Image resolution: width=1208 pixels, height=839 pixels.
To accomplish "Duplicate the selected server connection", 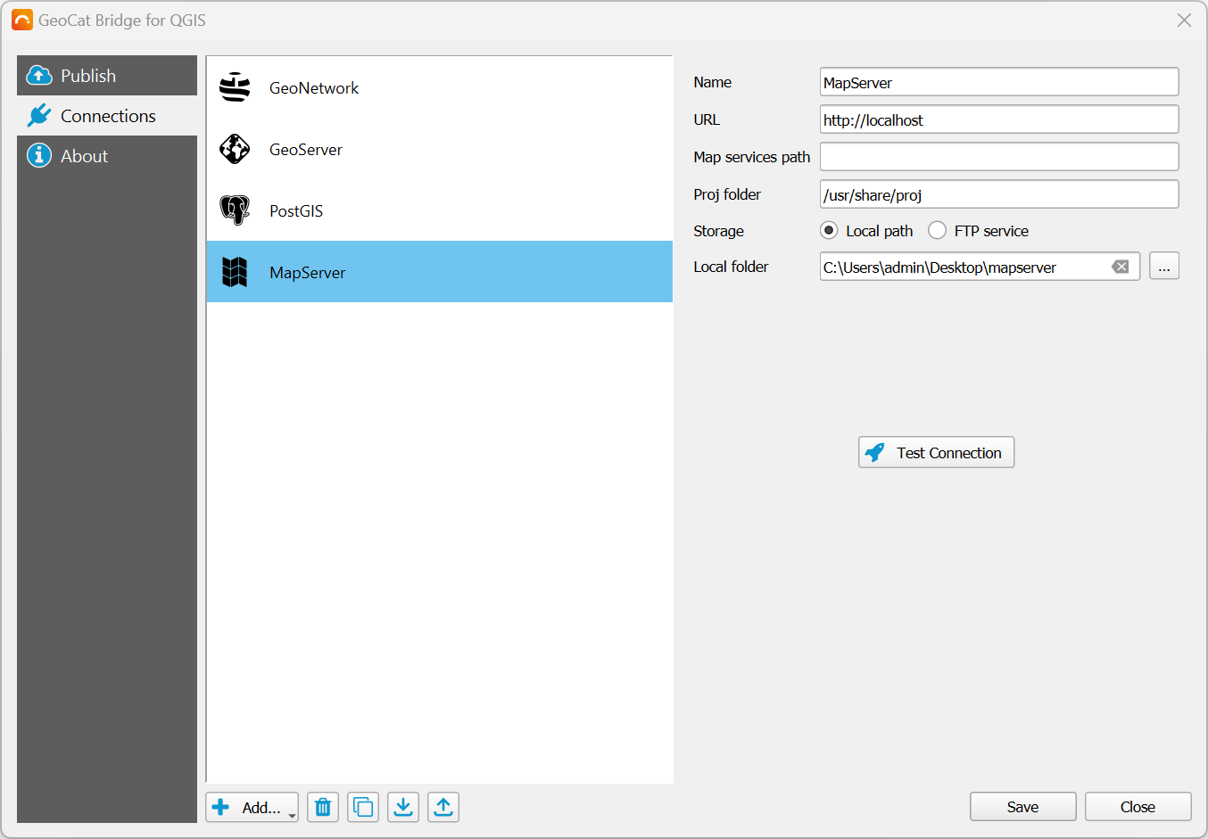I will (363, 807).
